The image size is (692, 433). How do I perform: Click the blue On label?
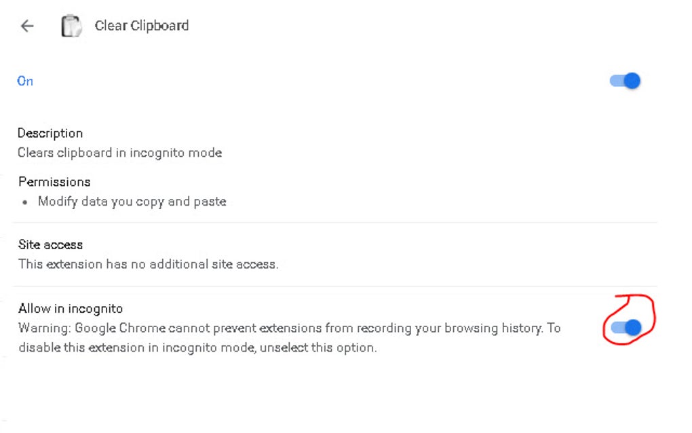24,81
